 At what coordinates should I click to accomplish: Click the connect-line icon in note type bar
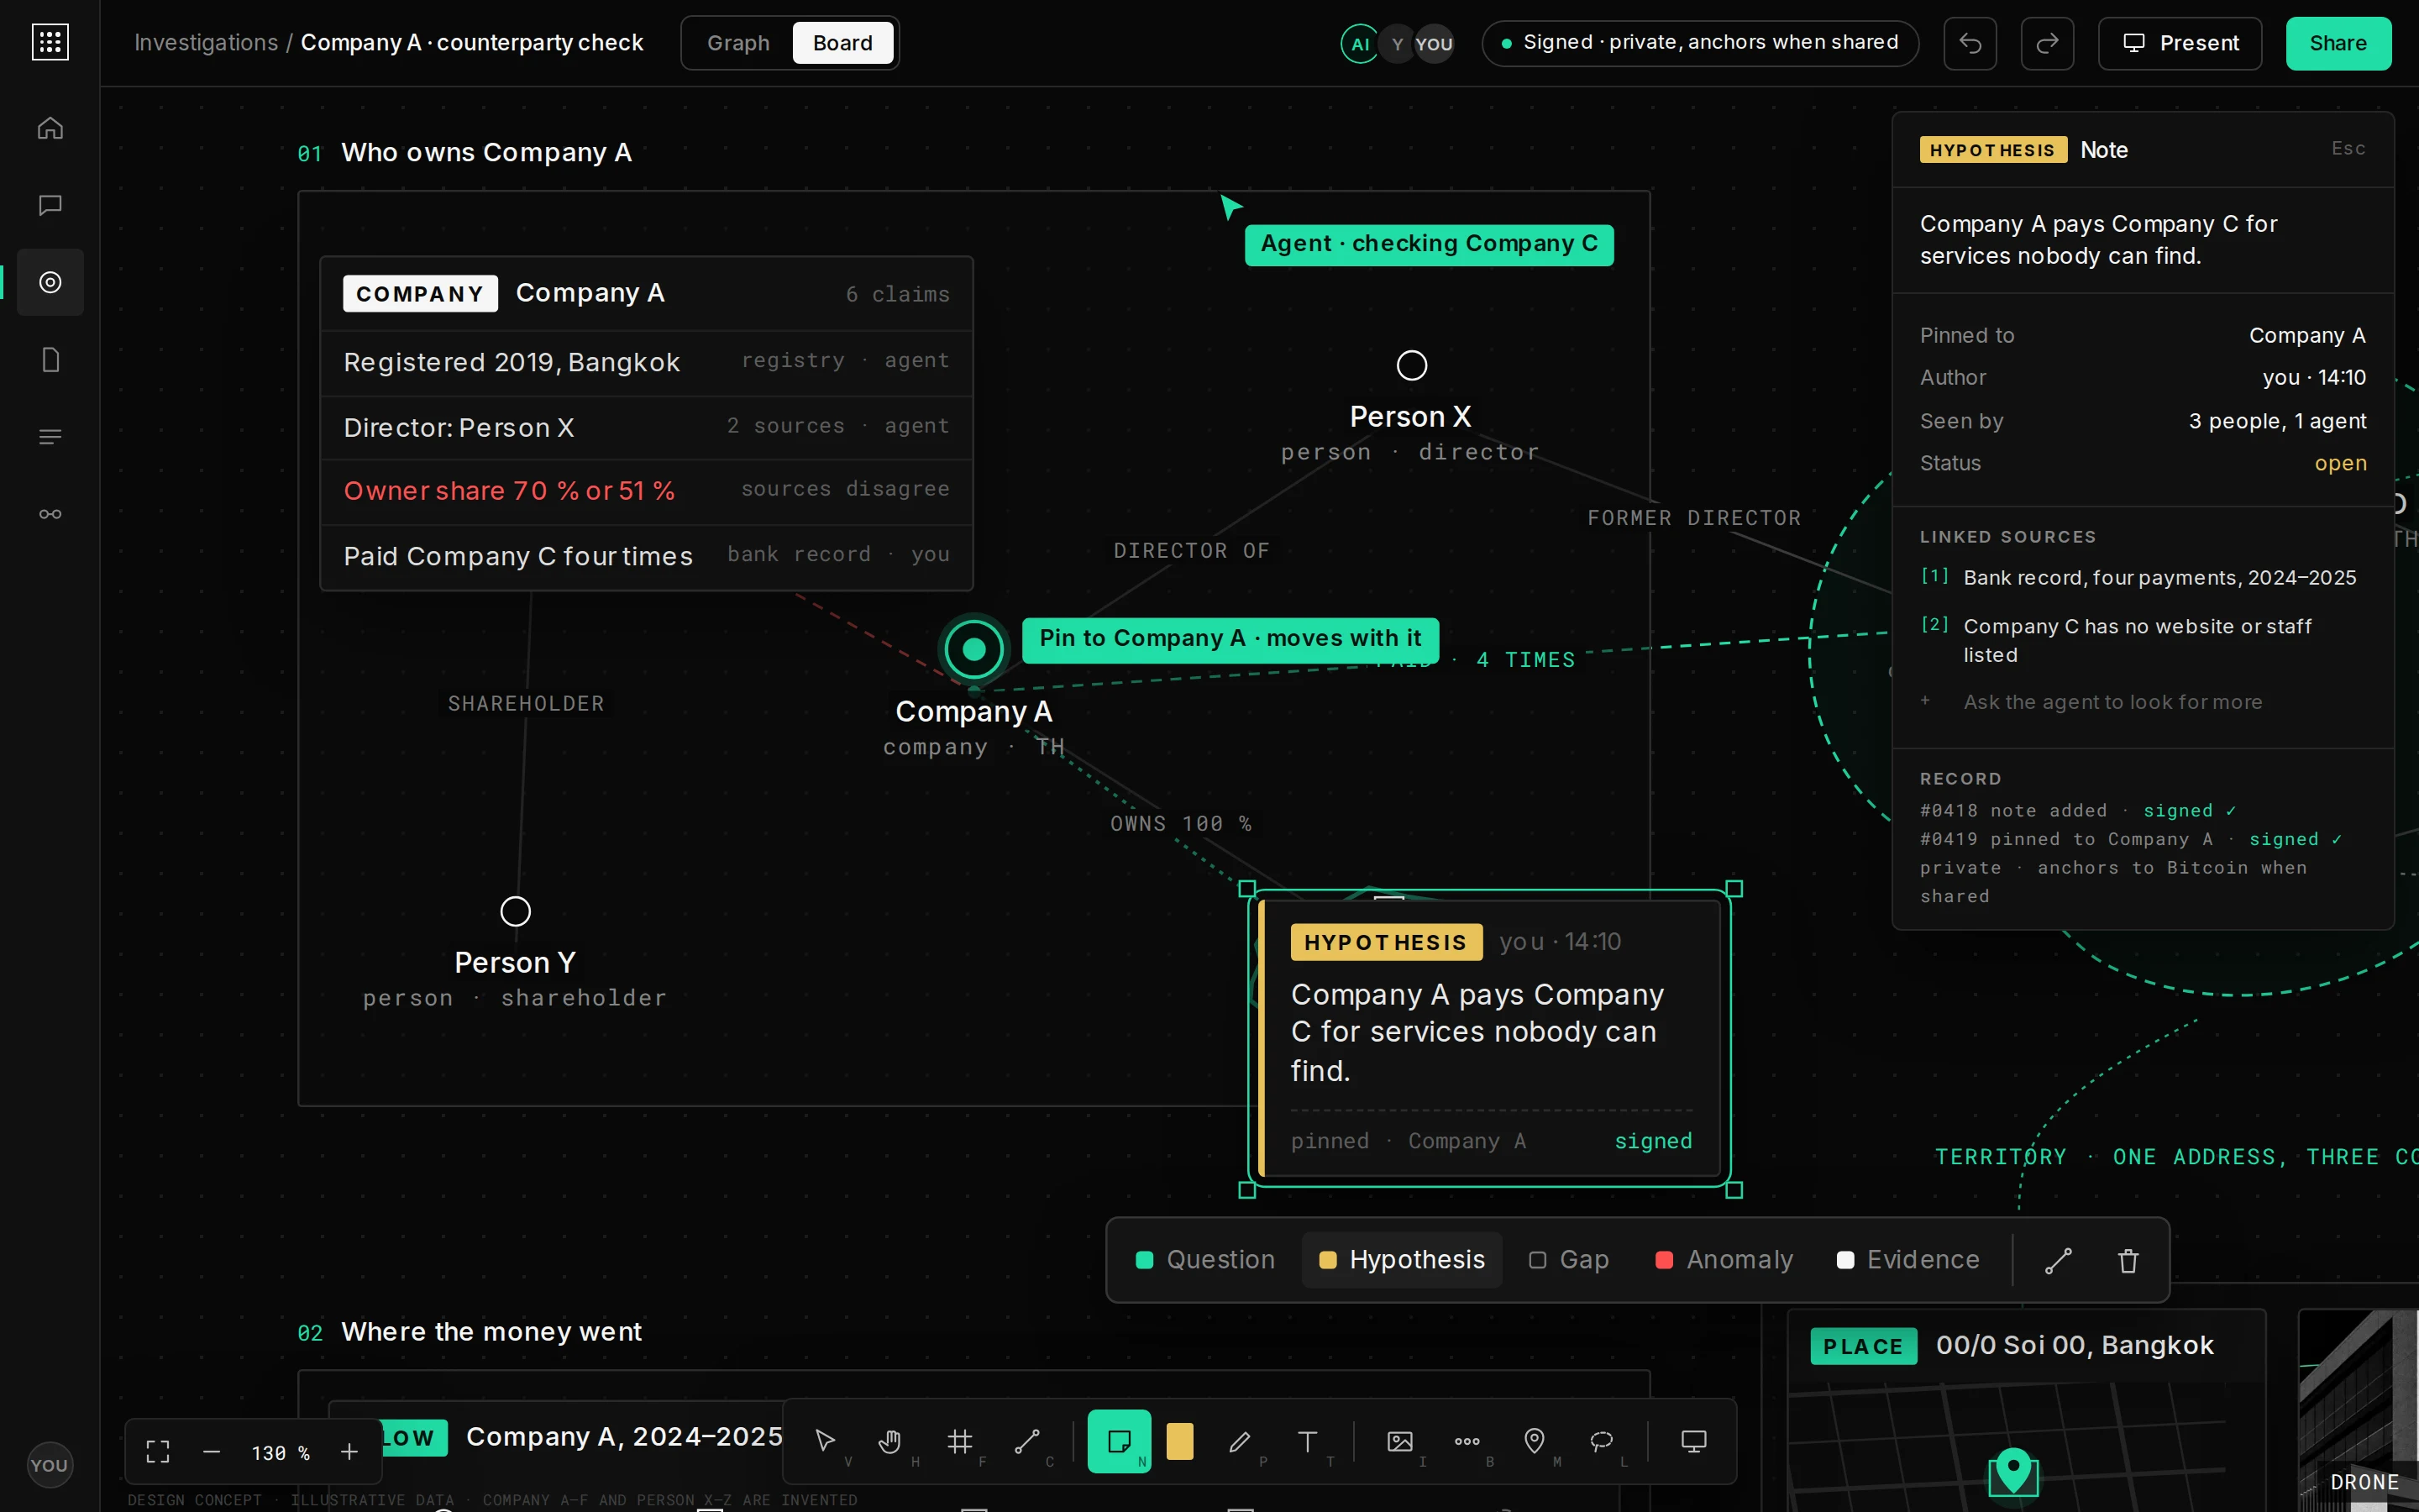tap(2058, 1260)
